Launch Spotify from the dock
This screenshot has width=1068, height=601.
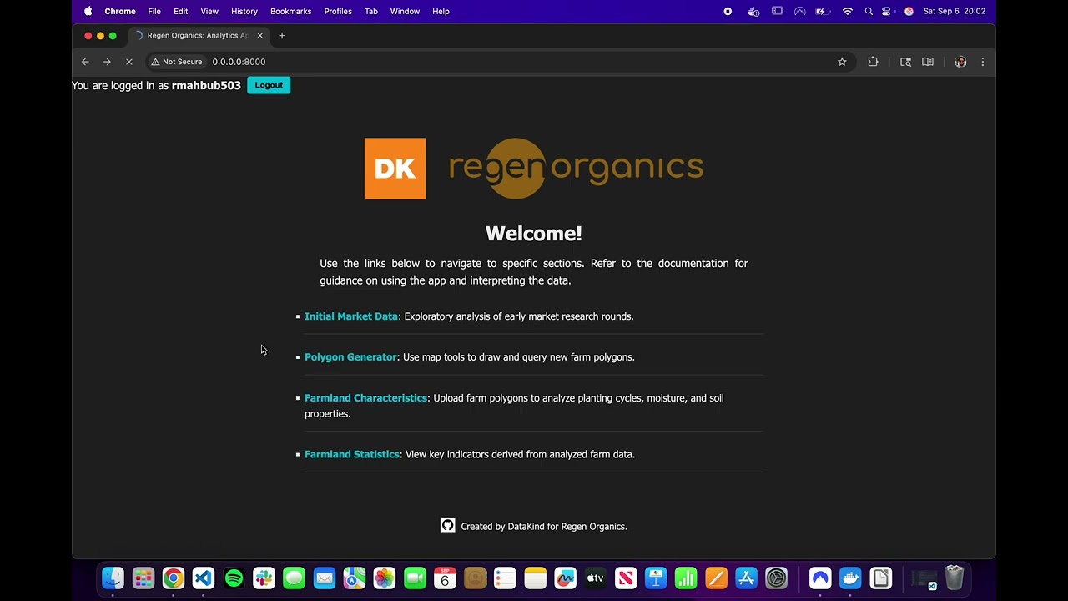234,578
